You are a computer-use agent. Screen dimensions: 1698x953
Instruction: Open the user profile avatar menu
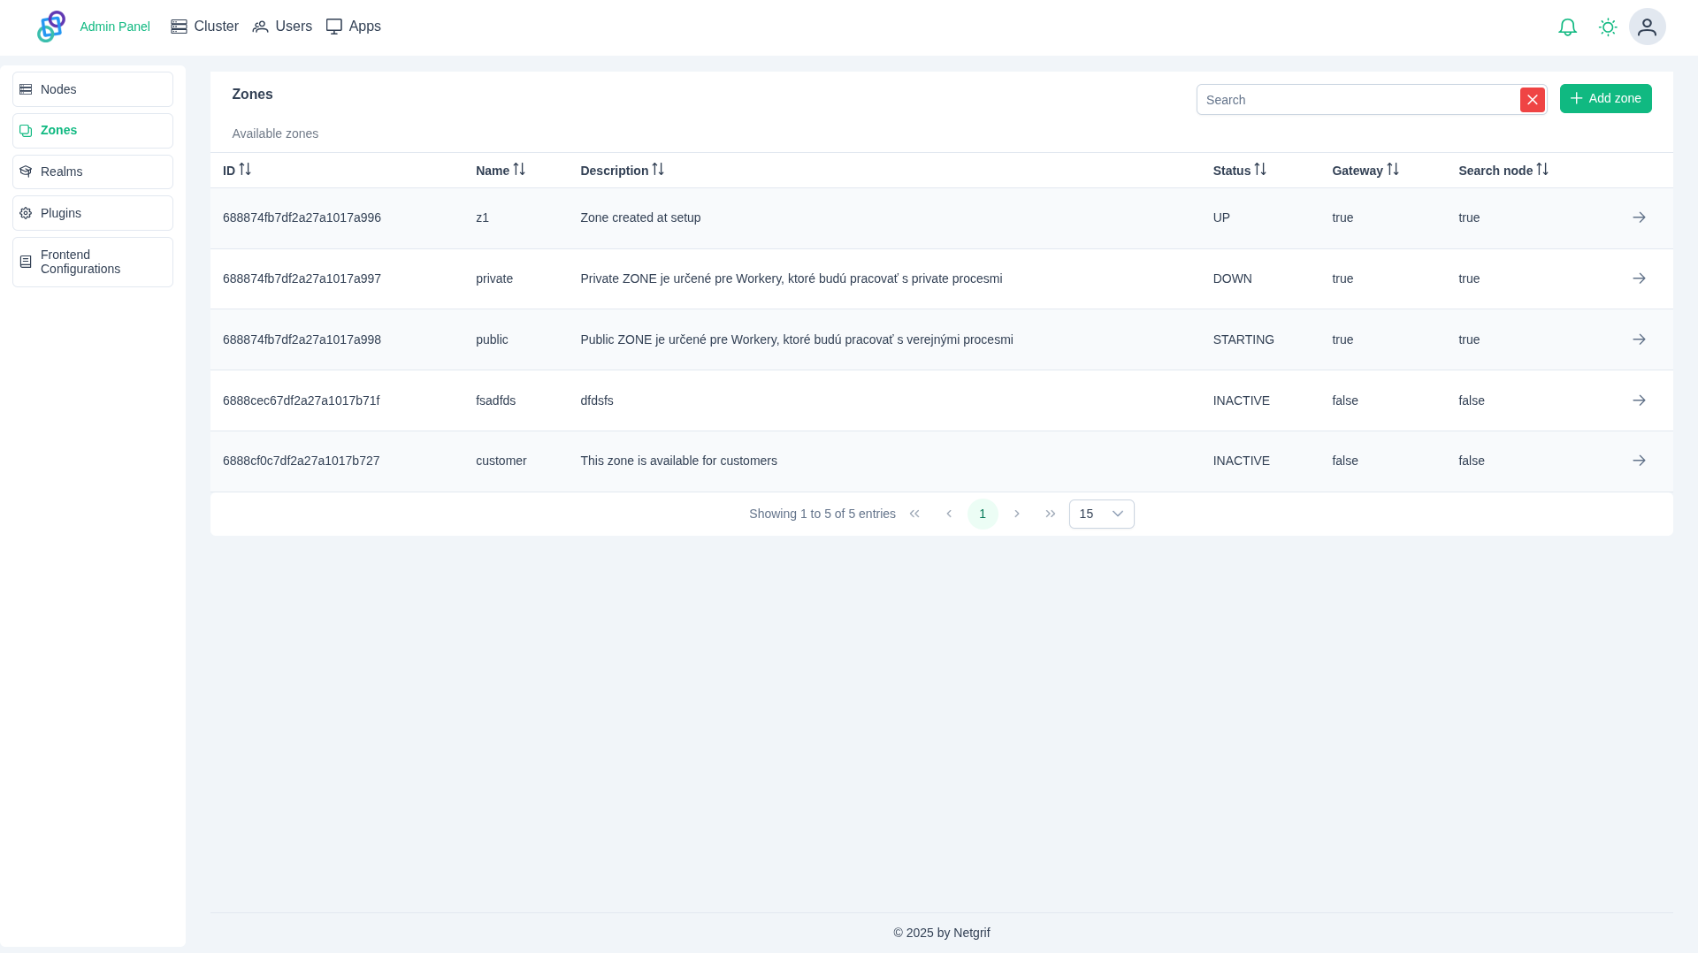point(1647,27)
